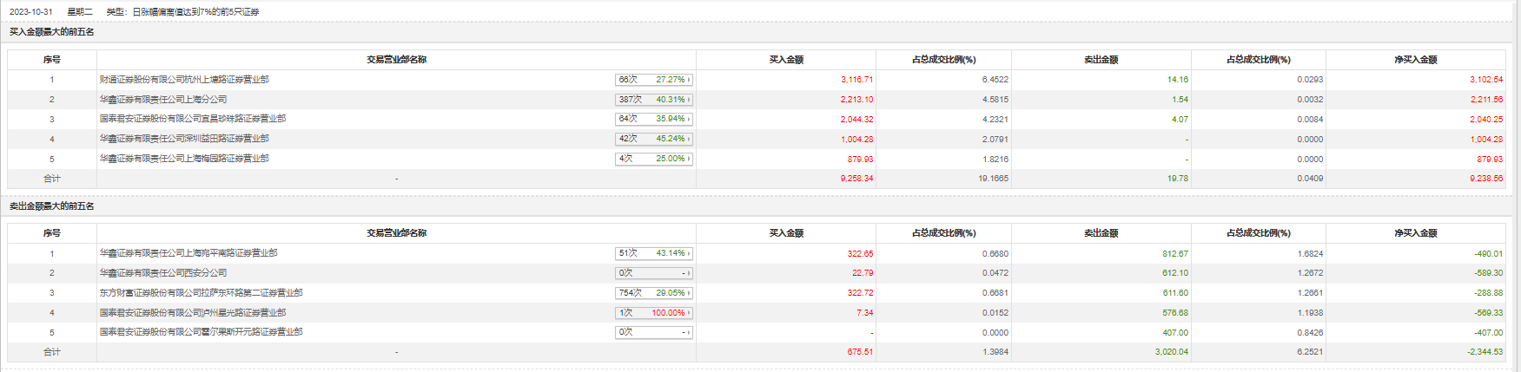Open 华鑫证券深圳益田路证券营业部 link
This screenshot has width=1521, height=372.
(184, 139)
